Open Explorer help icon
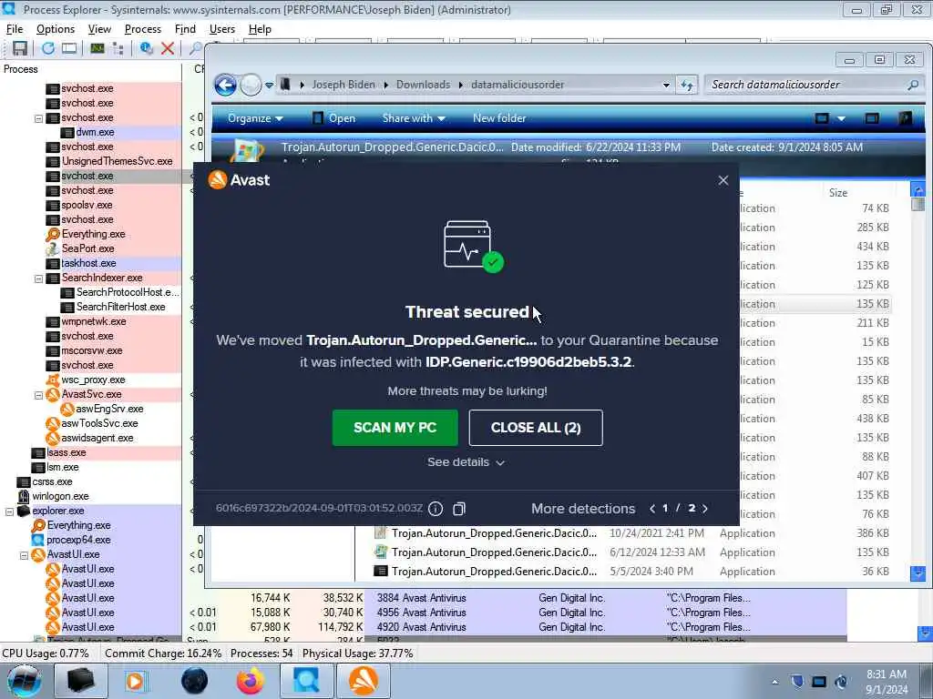This screenshot has width=933, height=699. (905, 118)
